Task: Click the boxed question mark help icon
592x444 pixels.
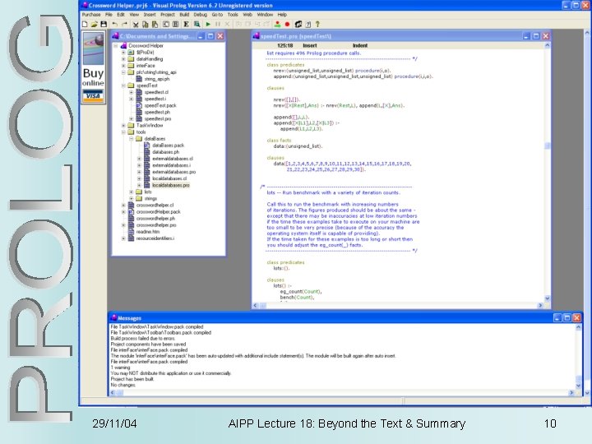Action: [308, 24]
